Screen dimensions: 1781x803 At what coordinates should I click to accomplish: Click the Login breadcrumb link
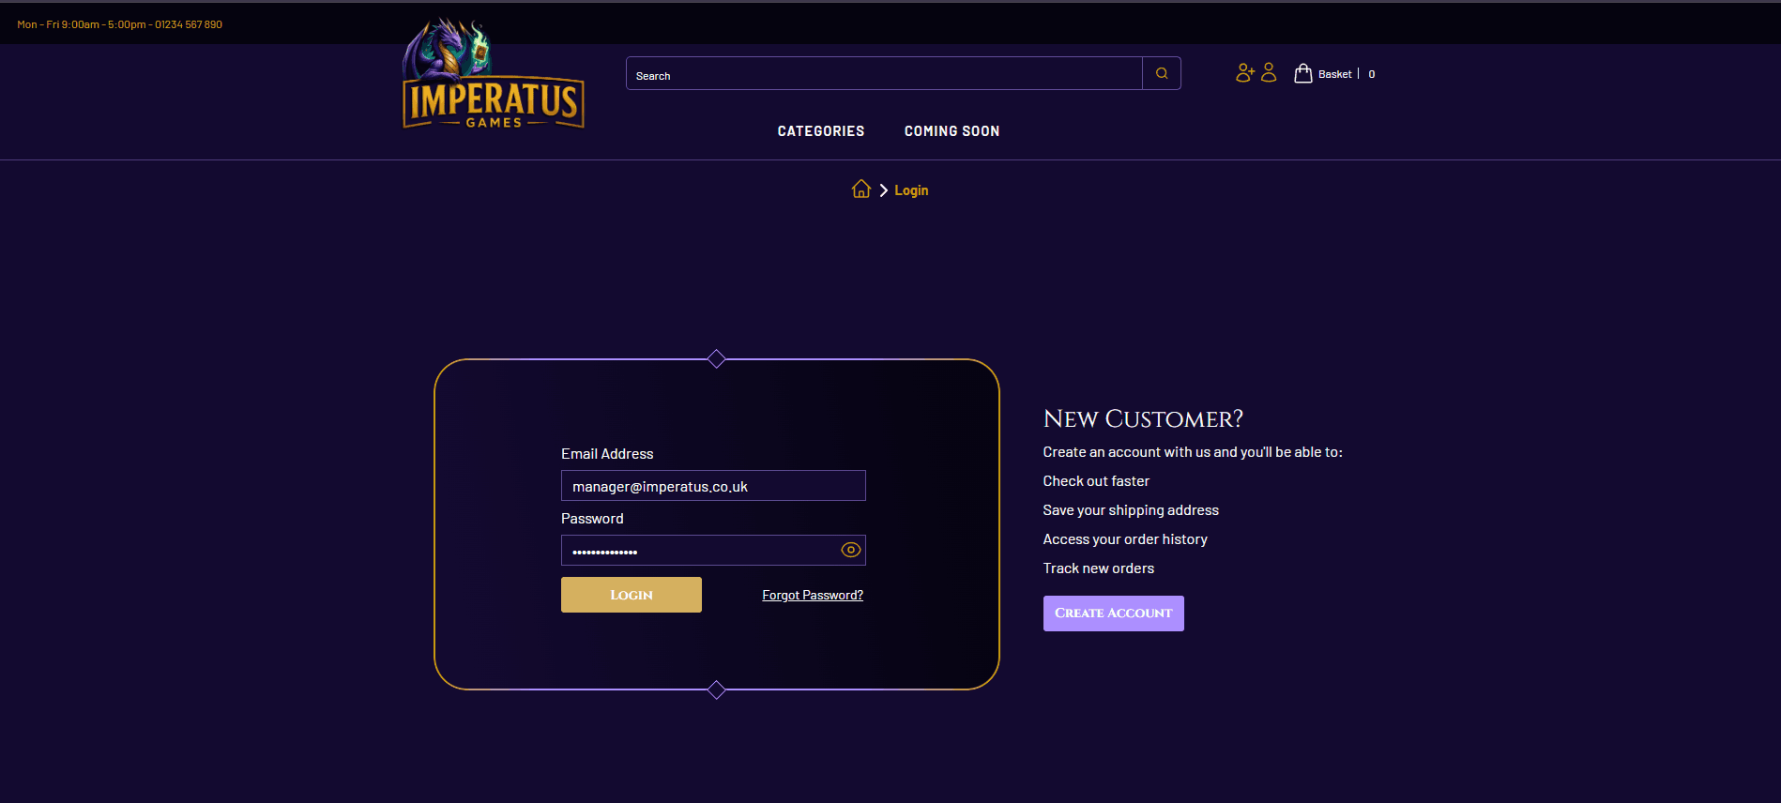tap(911, 189)
